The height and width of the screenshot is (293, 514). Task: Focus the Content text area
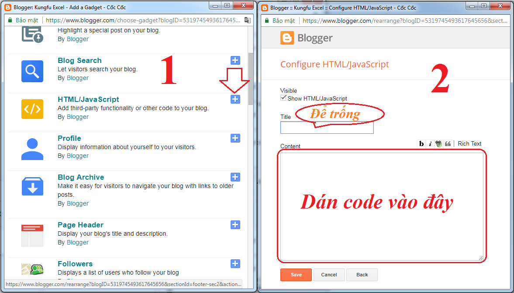pyautogui.click(x=382, y=207)
